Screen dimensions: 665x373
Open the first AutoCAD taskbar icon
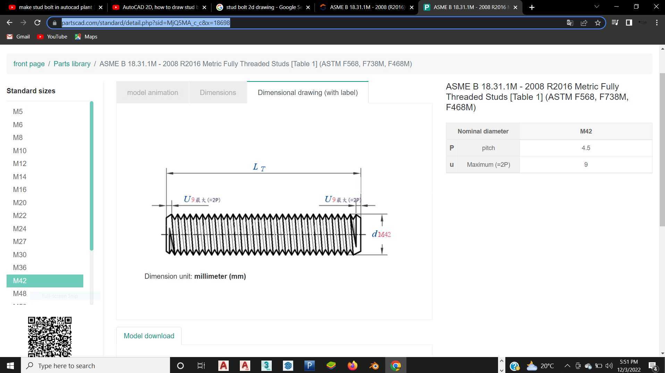pos(223,366)
